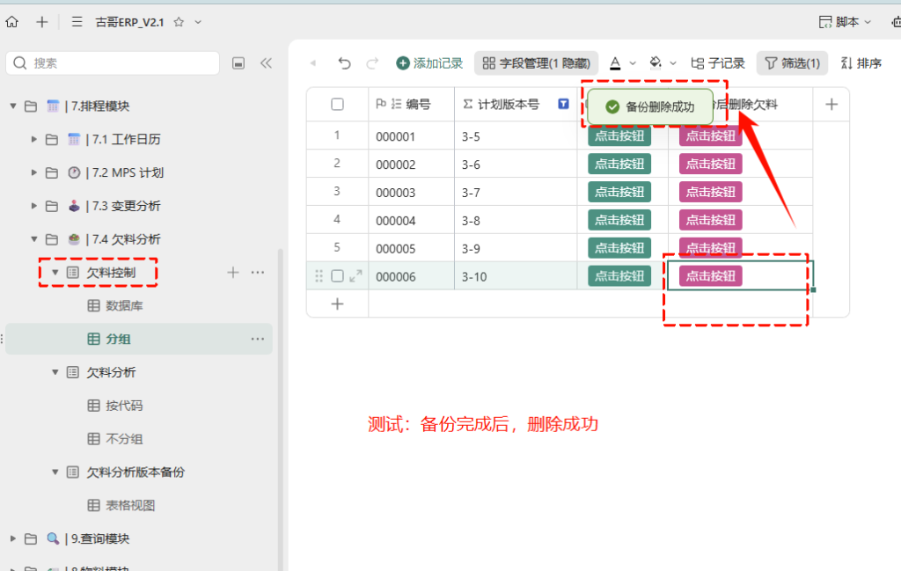Click the text color A icon
This screenshot has width=901, height=571.
615,63
